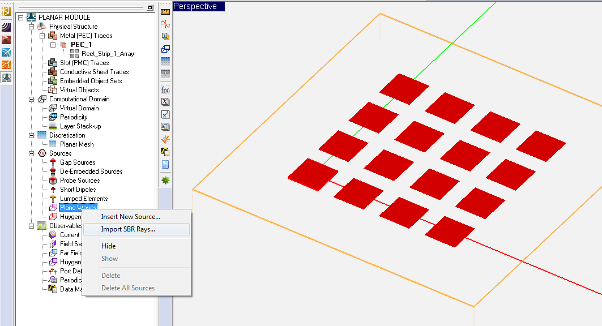602x326 pixels.
Task: Collapse the Physical Structure tree node
Action: click(x=32, y=27)
